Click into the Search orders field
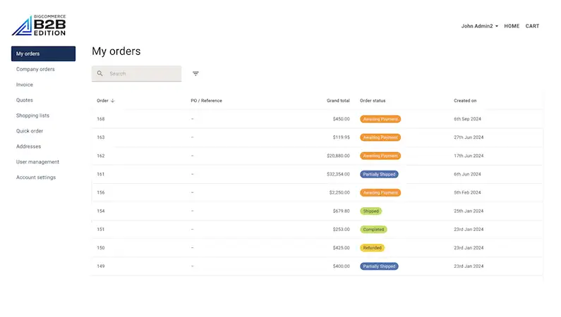 pos(143,73)
